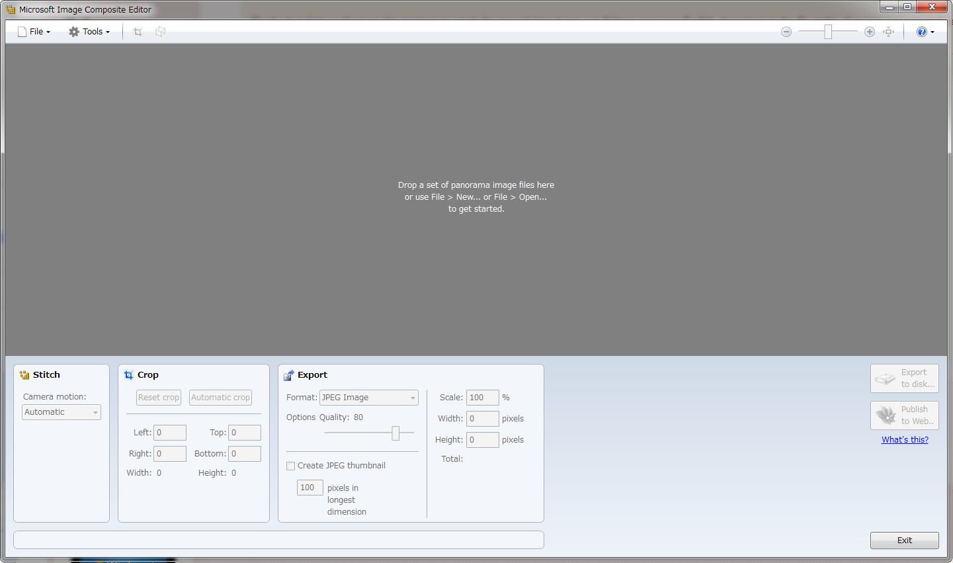Click the "Total:" label in Export
Viewport: 953px width, 563px height.
(x=452, y=459)
